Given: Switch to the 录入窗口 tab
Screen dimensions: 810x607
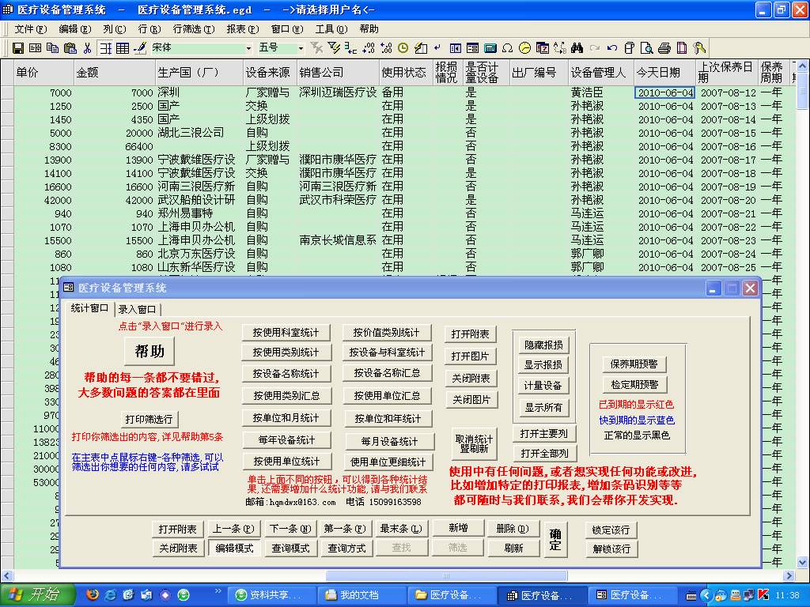Looking at the screenshot, I should tap(136, 310).
